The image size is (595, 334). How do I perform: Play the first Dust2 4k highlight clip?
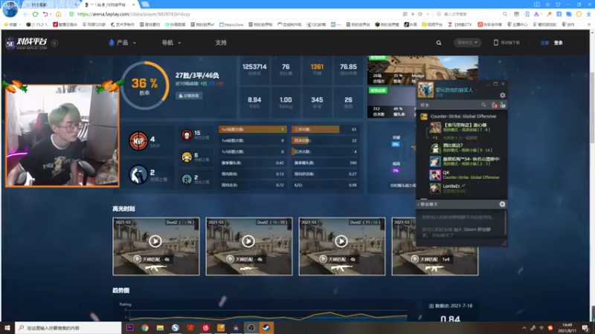point(155,241)
